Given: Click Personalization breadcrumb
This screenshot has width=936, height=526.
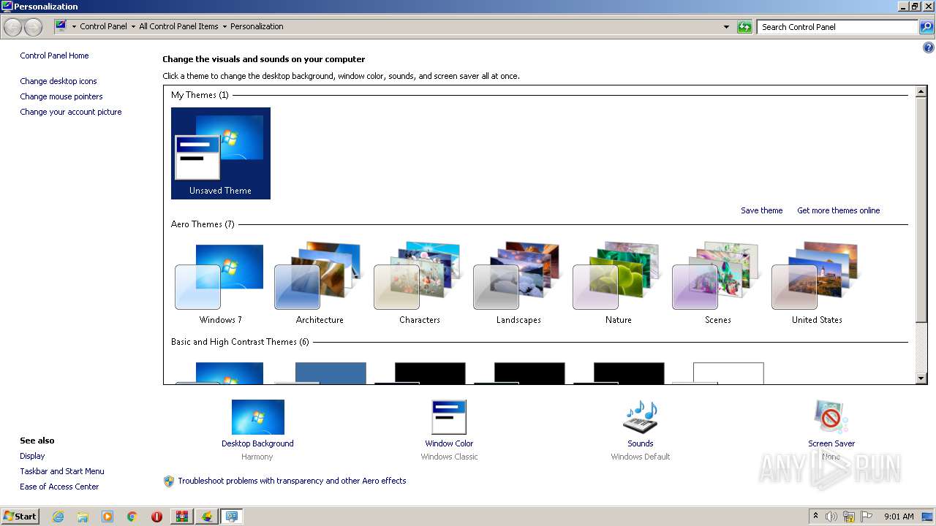Looking at the screenshot, I should [x=257, y=26].
